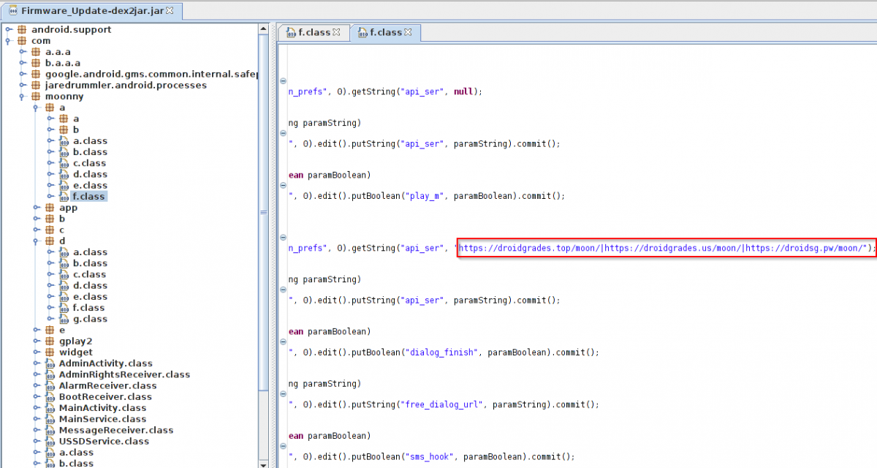This screenshot has width=877, height=468.
Task: Expand the jaredrummler.android.processes package node
Action: [23, 86]
